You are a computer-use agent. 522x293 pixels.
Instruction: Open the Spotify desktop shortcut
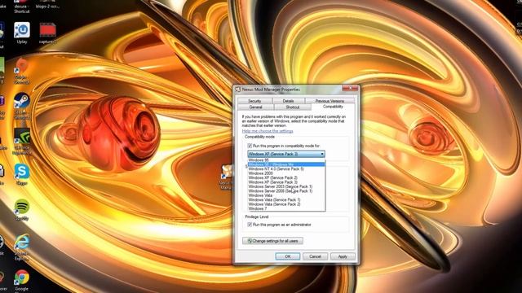click(22, 210)
